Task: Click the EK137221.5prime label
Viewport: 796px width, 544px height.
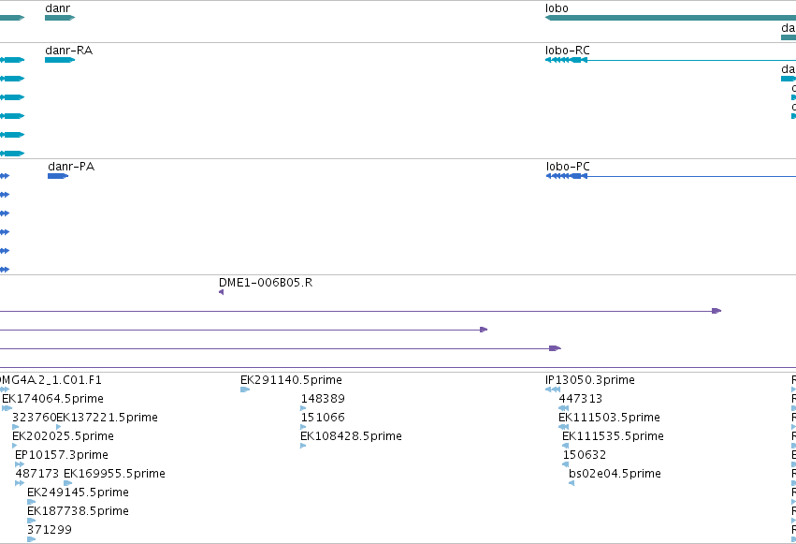Action: pos(108,418)
